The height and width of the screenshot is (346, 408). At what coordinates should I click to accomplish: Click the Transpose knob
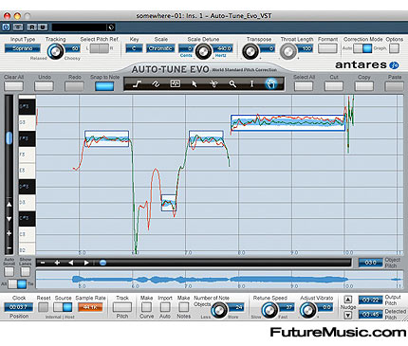click(250, 51)
